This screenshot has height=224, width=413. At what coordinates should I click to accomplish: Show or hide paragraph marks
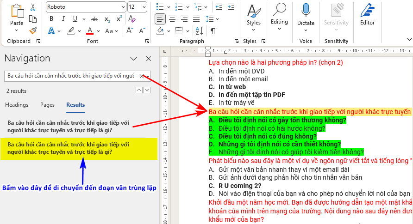pos(213,31)
